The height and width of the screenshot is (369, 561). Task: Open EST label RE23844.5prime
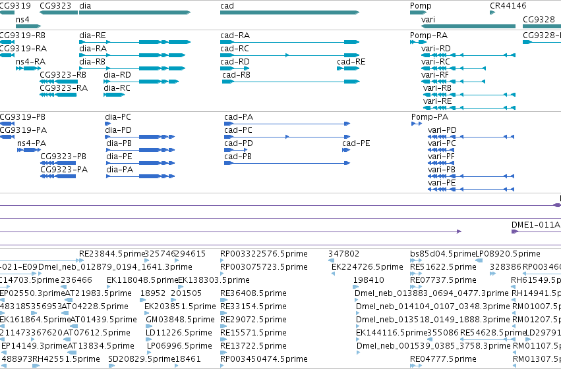(111, 254)
